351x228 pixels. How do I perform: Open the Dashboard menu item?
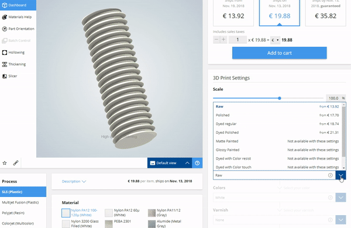pyautogui.click(x=18, y=5)
